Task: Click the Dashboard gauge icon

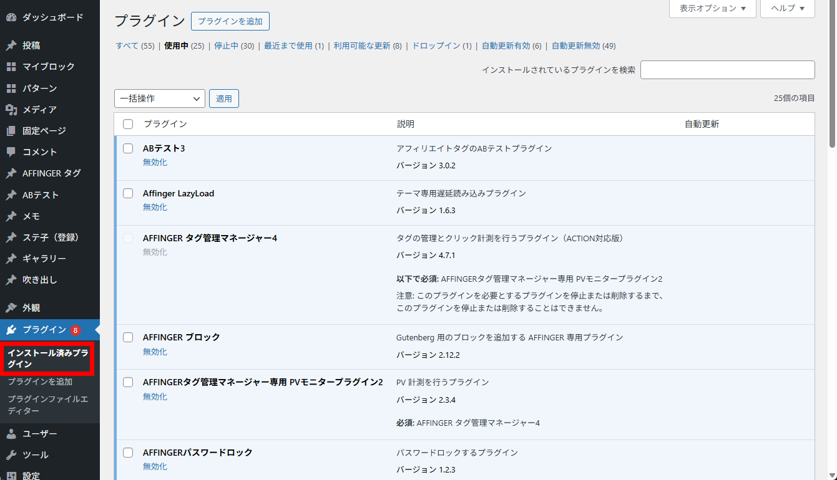Action: (11, 17)
